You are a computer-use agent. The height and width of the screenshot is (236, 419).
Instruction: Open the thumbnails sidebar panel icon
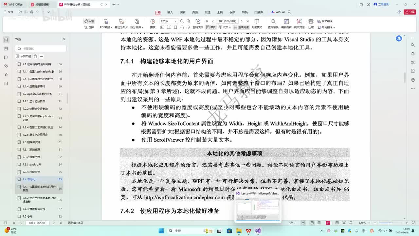pos(6,49)
